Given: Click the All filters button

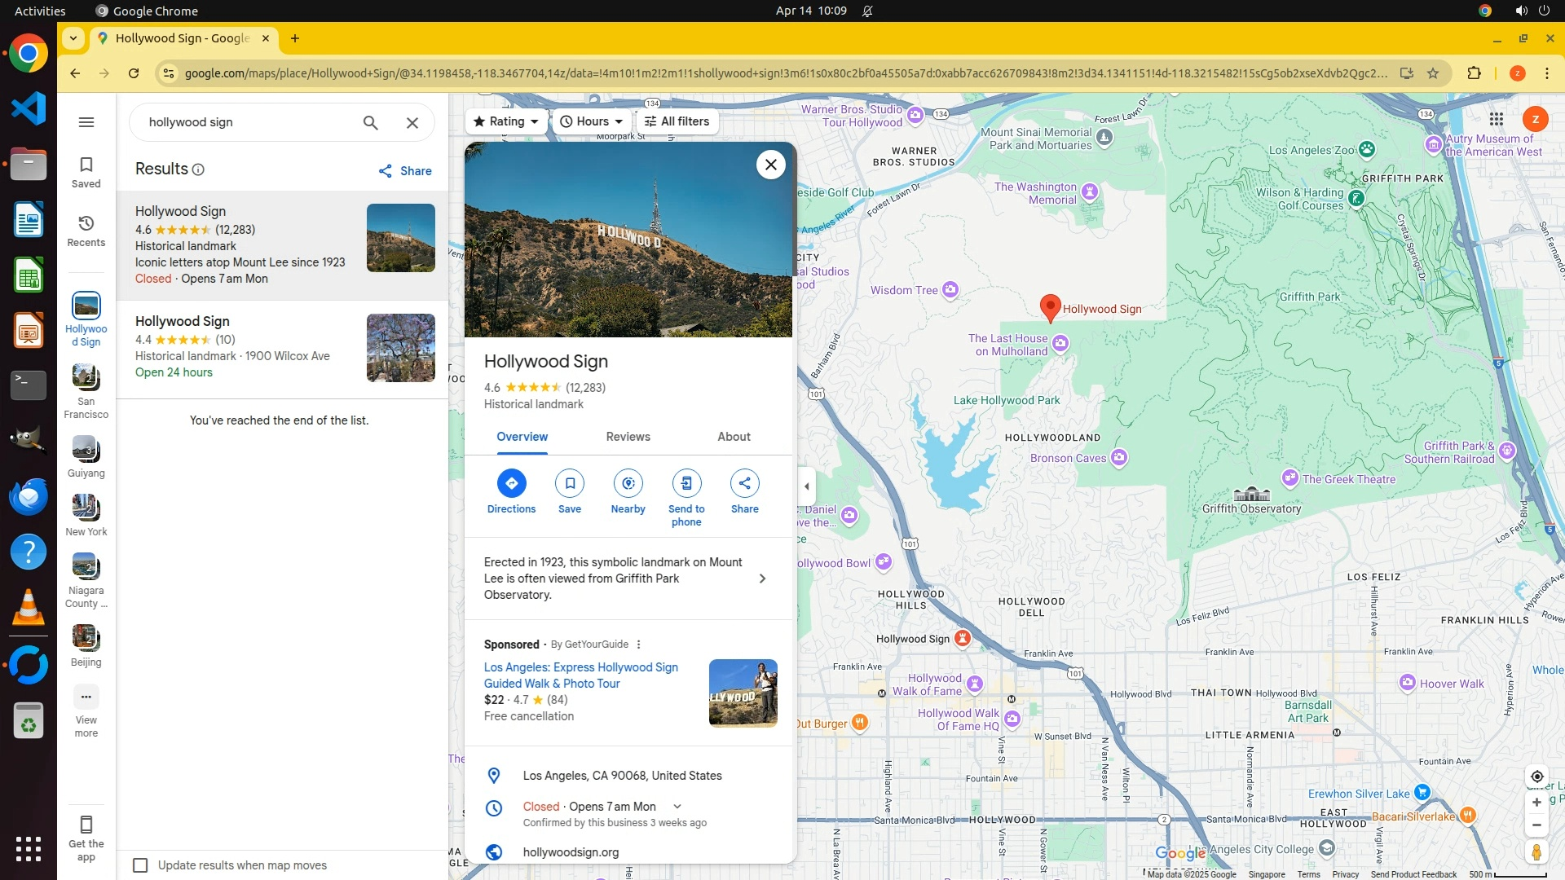Looking at the screenshot, I should [x=677, y=121].
